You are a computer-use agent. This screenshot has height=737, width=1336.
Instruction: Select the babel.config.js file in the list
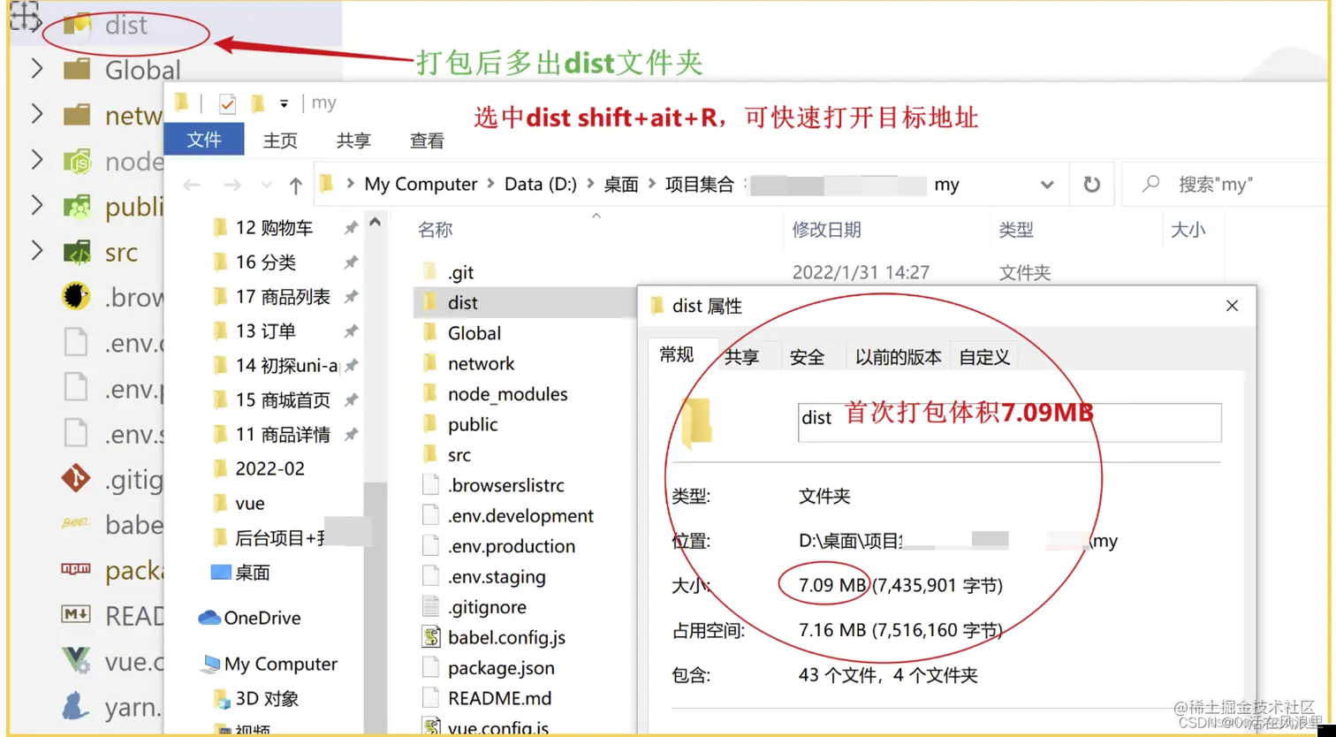coord(506,637)
